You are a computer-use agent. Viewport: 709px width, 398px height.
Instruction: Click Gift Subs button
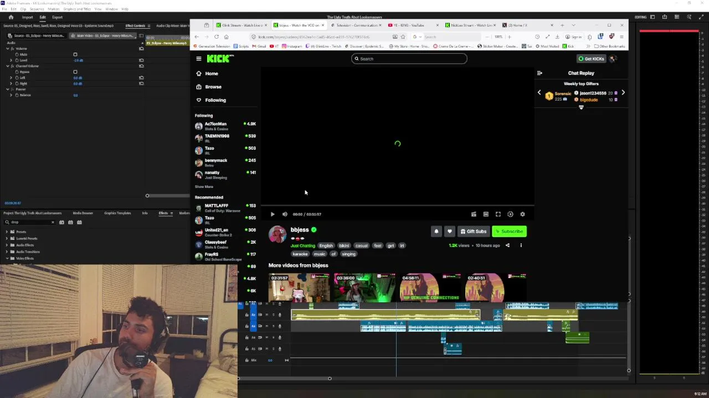pyautogui.click(x=474, y=232)
